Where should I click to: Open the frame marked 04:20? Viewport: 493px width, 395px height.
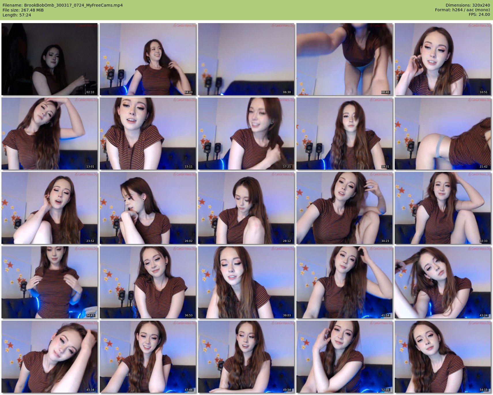(148, 59)
